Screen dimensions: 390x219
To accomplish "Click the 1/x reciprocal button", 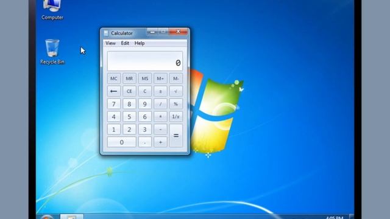I will click(176, 117).
